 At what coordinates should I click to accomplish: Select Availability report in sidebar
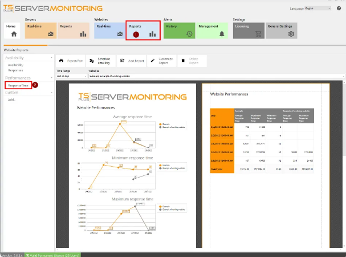pyautogui.click(x=15, y=65)
